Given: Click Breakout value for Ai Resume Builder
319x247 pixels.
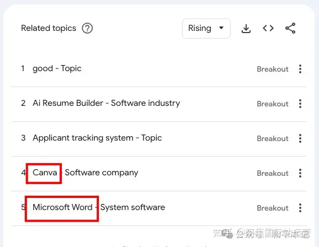Looking at the screenshot, I should coord(273,104).
